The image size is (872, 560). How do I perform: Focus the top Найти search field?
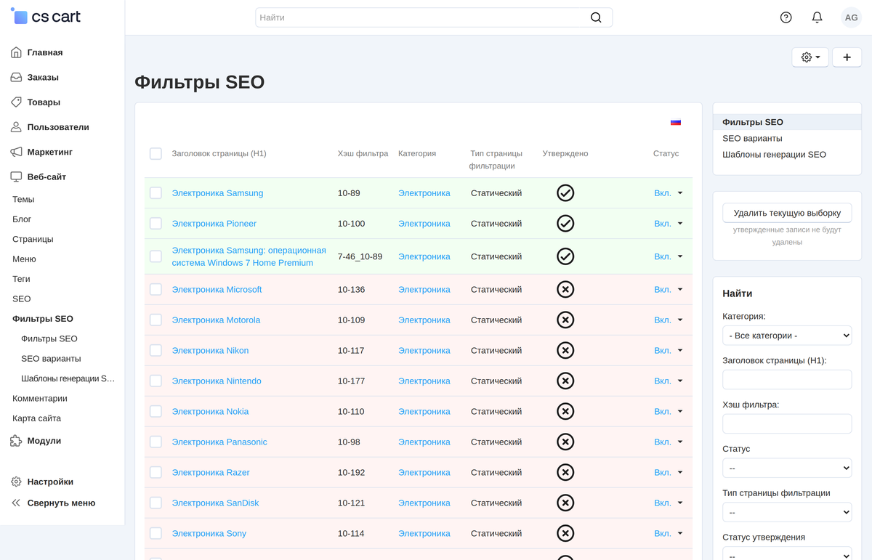[434, 17]
